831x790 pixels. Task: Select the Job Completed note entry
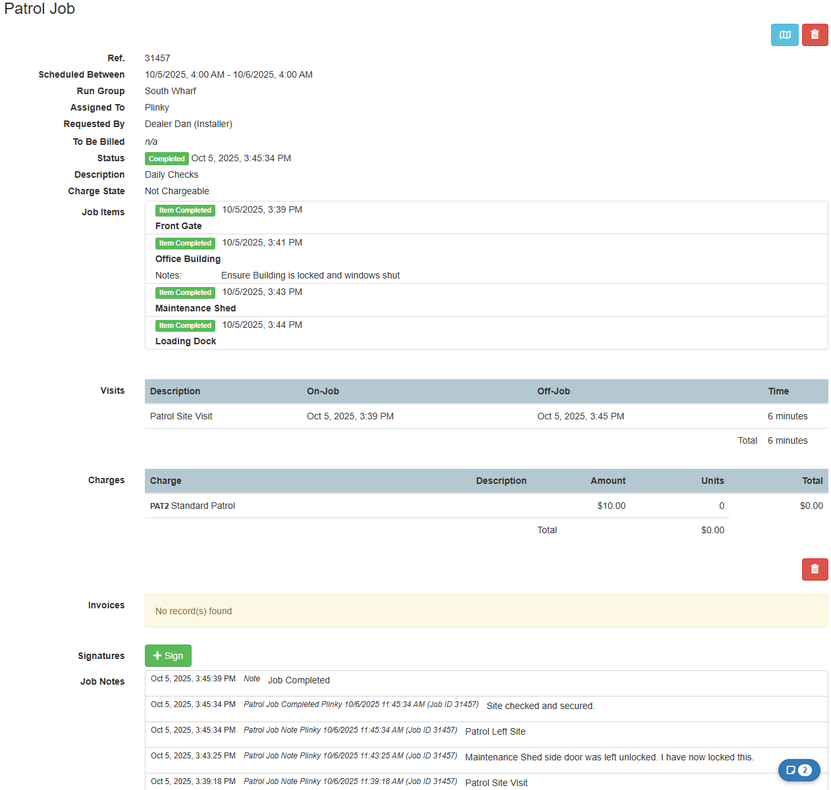[x=298, y=680]
